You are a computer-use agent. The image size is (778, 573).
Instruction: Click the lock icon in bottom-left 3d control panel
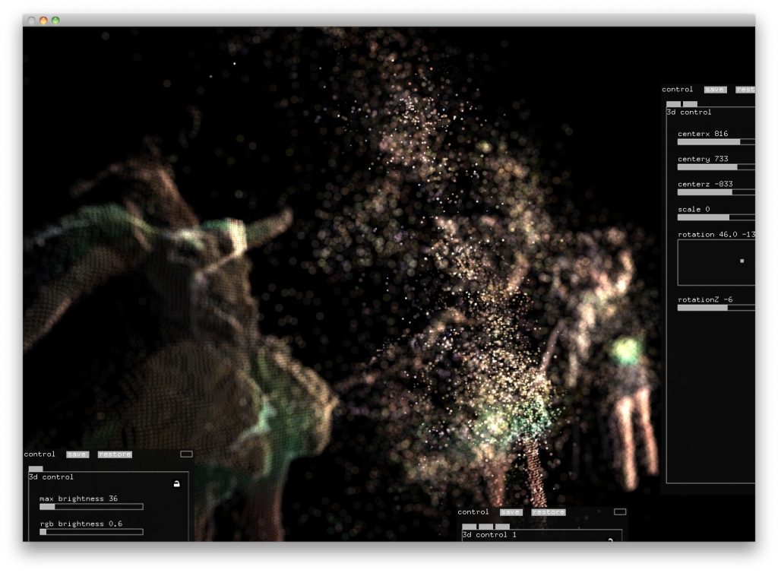click(x=177, y=483)
